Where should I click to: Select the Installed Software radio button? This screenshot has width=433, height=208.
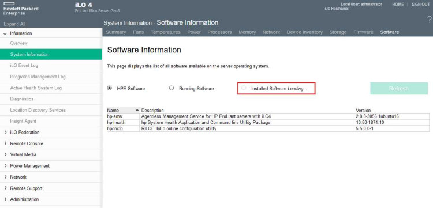pyautogui.click(x=244, y=88)
